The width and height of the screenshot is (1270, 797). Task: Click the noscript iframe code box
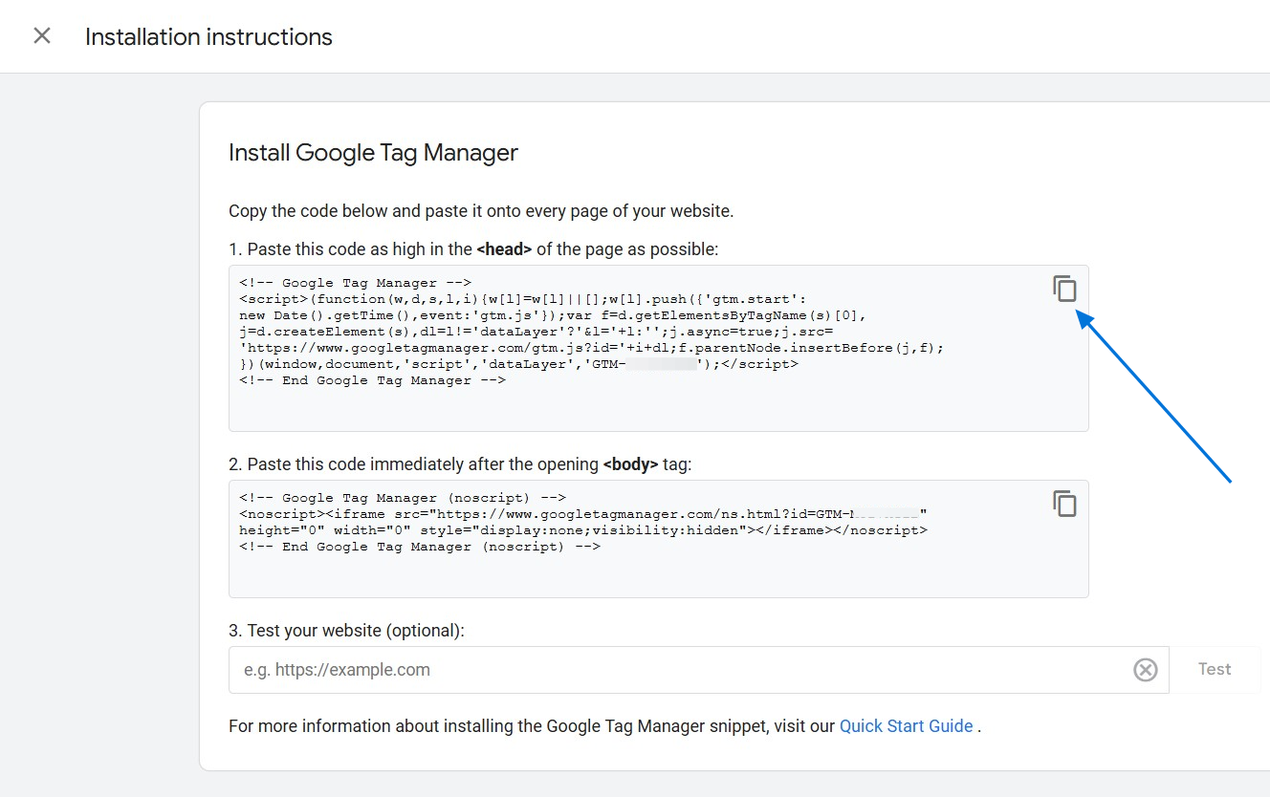tap(659, 539)
